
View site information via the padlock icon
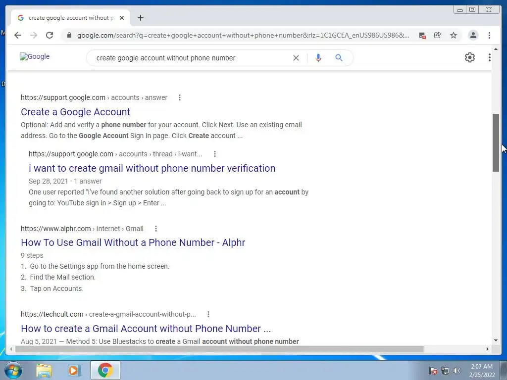point(69,35)
